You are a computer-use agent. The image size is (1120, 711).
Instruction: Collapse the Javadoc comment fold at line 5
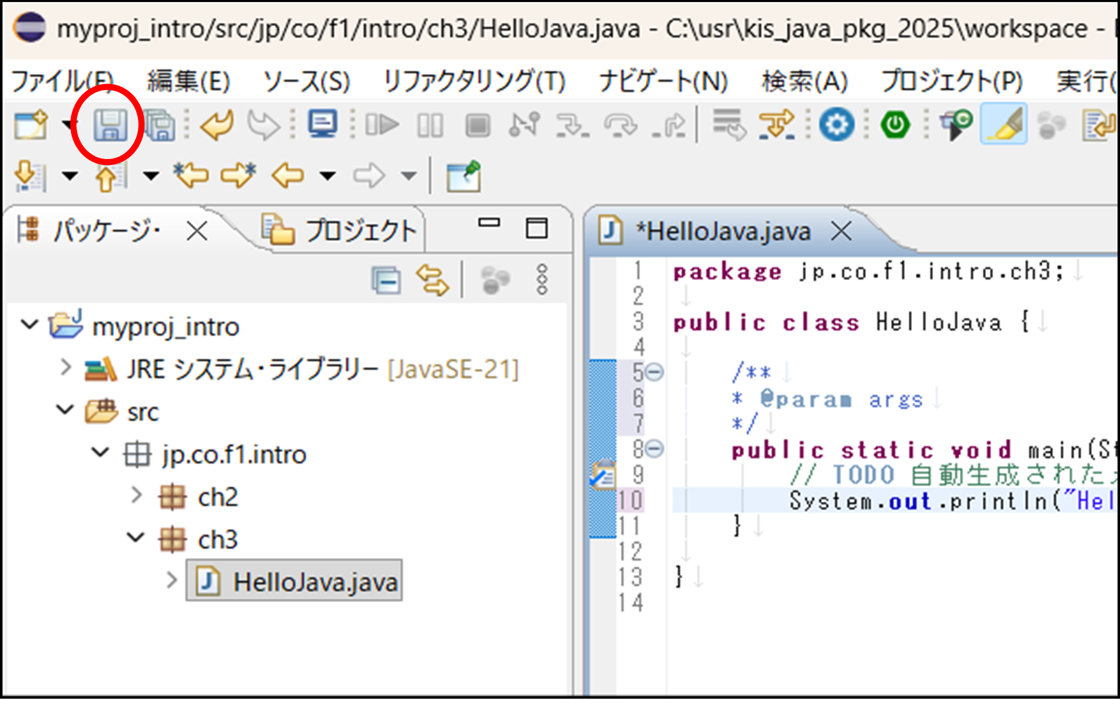(654, 372)
